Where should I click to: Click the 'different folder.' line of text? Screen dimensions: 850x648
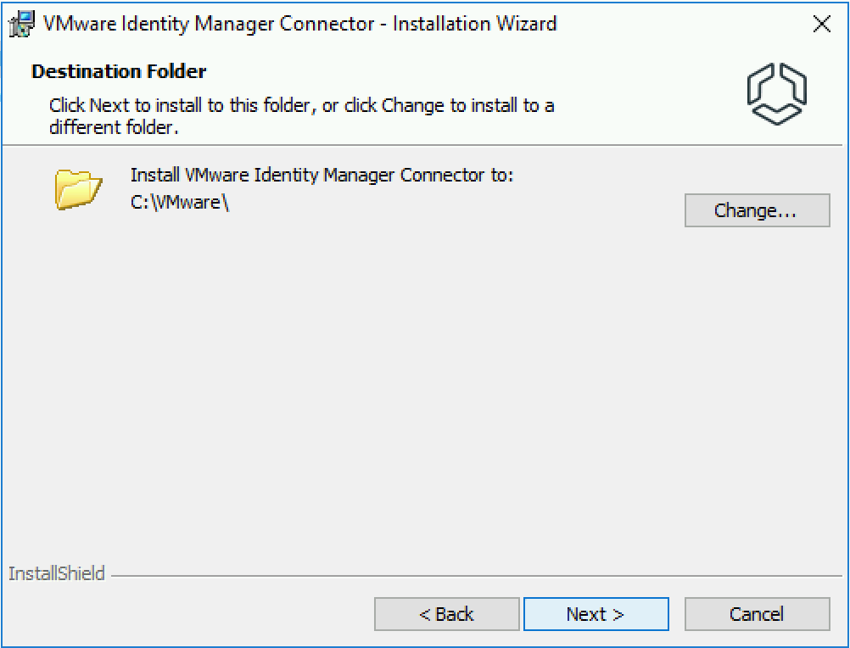pyautogui.click(x=114, y=127)
